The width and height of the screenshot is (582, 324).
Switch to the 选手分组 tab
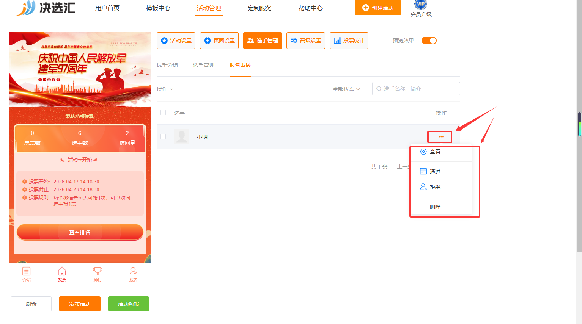(167, 65)
